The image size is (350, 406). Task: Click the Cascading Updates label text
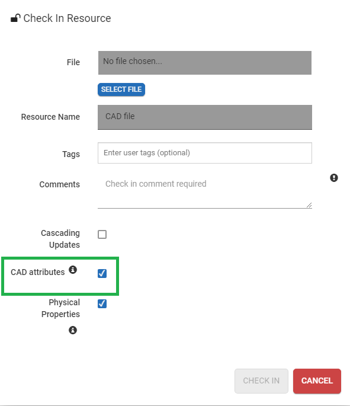pos(60,239)
